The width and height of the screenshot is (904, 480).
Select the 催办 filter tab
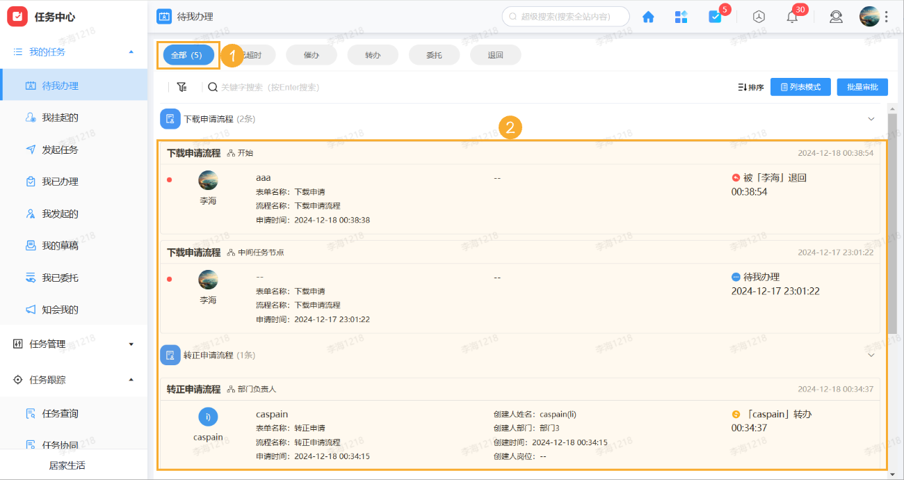(x=312, y=54)
